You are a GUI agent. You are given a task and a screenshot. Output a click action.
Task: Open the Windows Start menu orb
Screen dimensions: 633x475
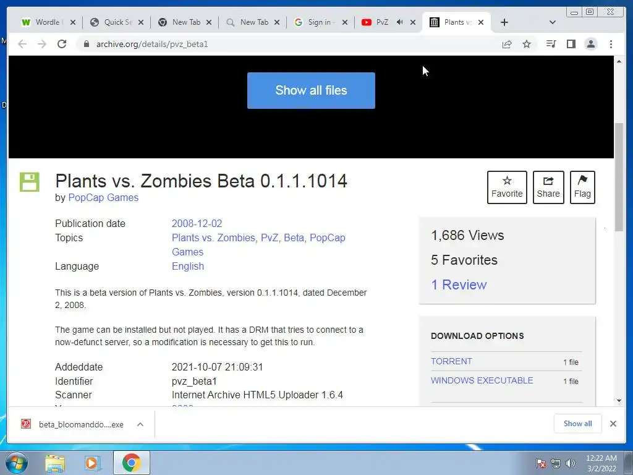pyautogui.click(x=15, y=463)
